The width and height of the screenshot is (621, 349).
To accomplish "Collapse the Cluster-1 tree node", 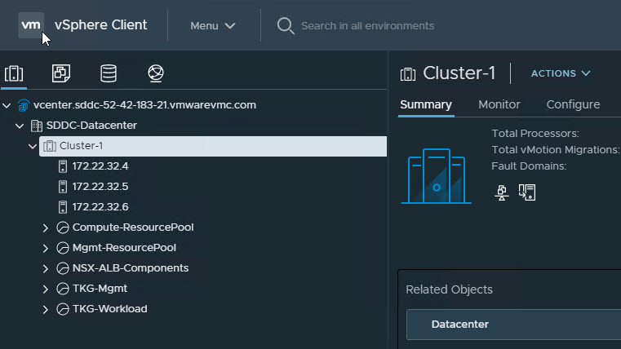I will point(33,147).
